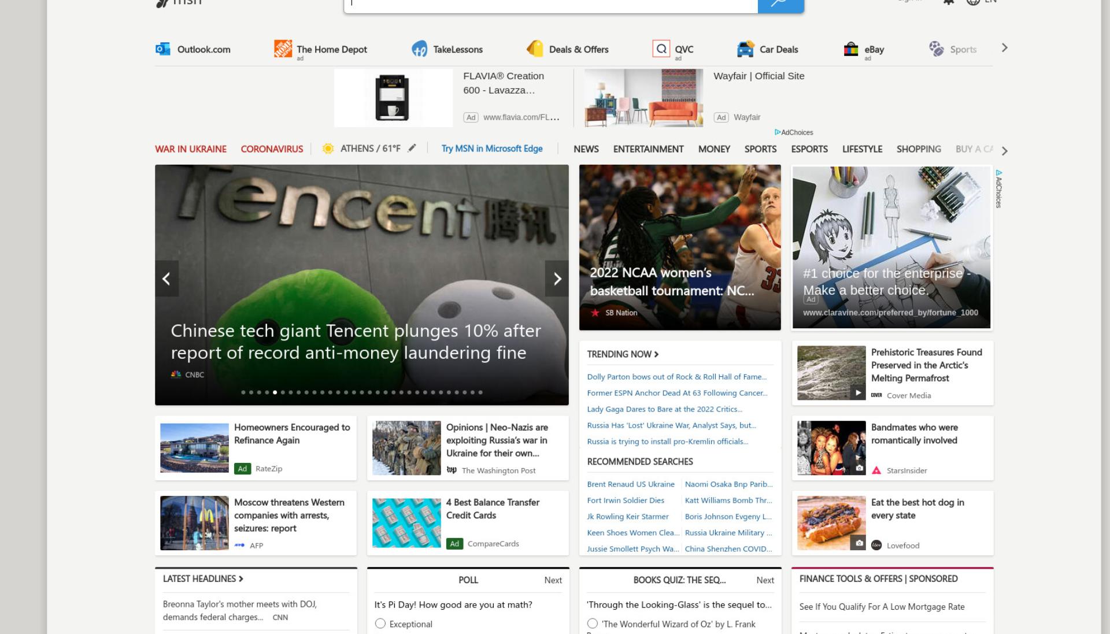
Task: Click the QVC logo icon
Action: 661,49
